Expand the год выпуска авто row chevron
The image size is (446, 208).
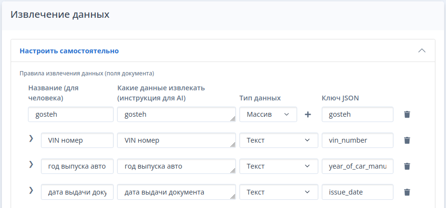point(31,165)
